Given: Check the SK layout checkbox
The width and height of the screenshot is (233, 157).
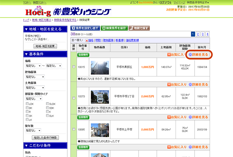Looking at the screenshot, I should 27,116.
